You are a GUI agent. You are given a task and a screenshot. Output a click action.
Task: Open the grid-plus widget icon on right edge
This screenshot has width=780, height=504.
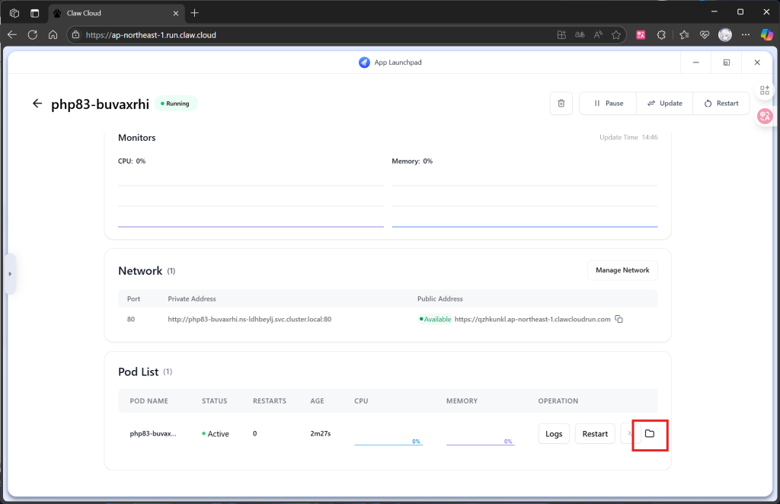[765, 90]
